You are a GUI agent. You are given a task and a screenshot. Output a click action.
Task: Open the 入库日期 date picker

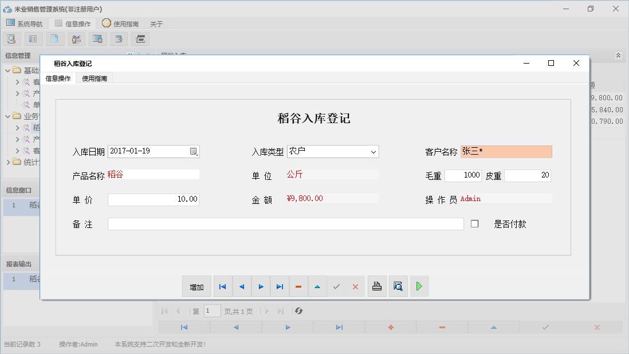[194, 152]
